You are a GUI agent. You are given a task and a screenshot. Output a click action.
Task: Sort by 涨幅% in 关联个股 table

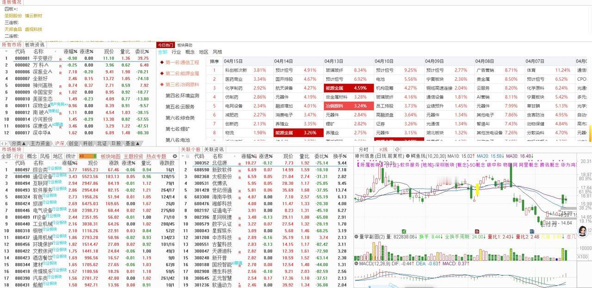pos(249,157)
